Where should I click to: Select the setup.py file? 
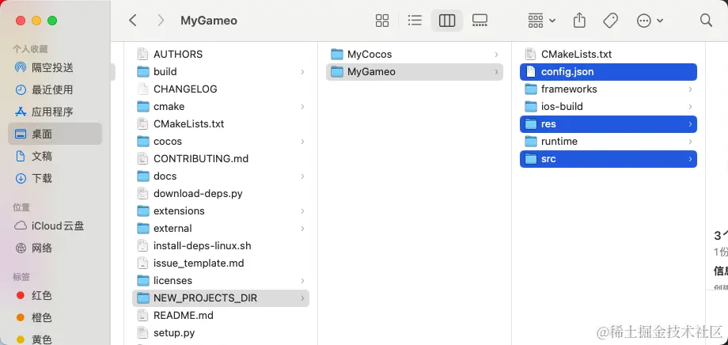(x=221, y=333)
